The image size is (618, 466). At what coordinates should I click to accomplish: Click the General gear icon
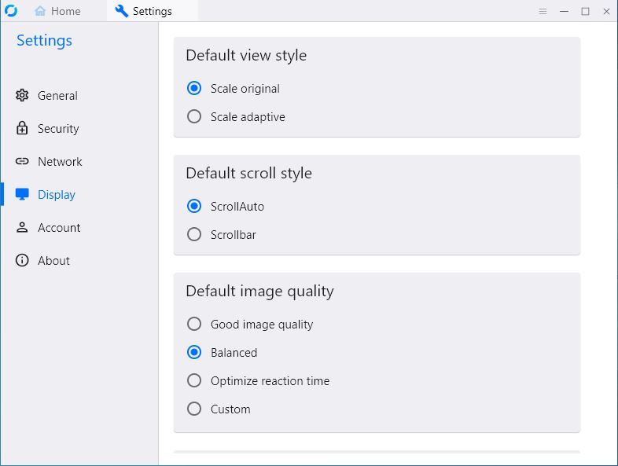22,95
